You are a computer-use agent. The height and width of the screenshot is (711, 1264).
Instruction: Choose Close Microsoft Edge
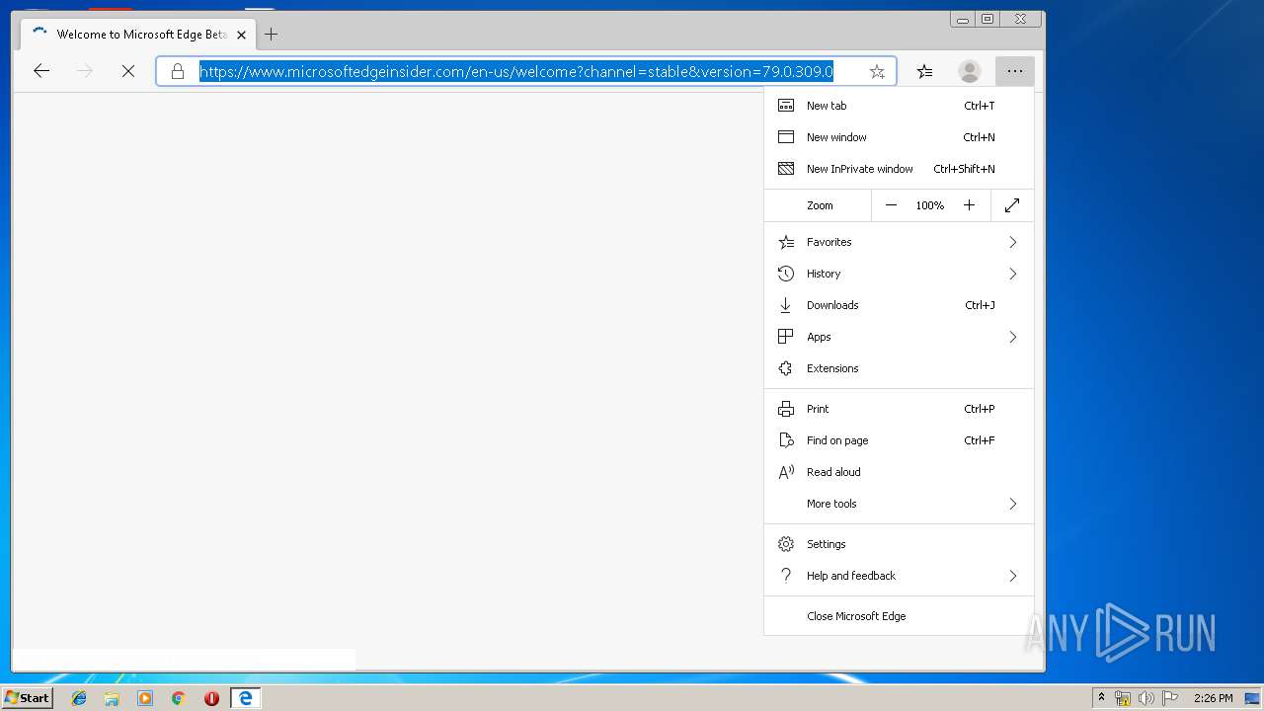click(x=899, y=616)
